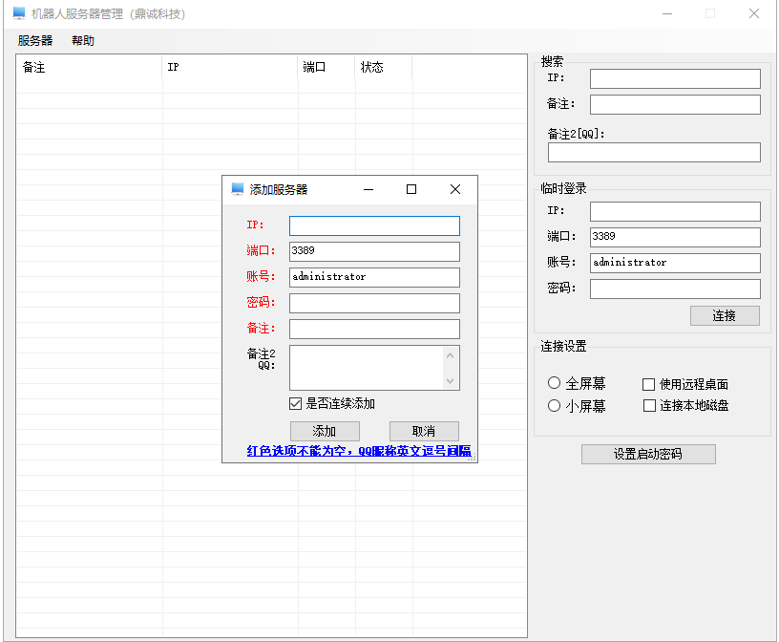The height and width of the screenshot is (642, 779).
Task: Select the 小屏幕 radio option
Action: click(x=555, y=406)
